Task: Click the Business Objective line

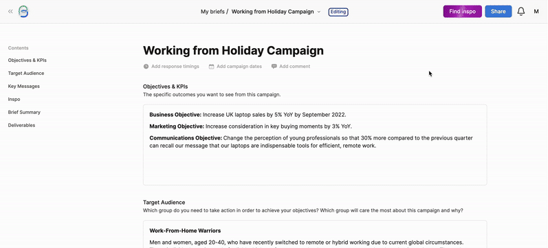Action: (x=248, y=115)
